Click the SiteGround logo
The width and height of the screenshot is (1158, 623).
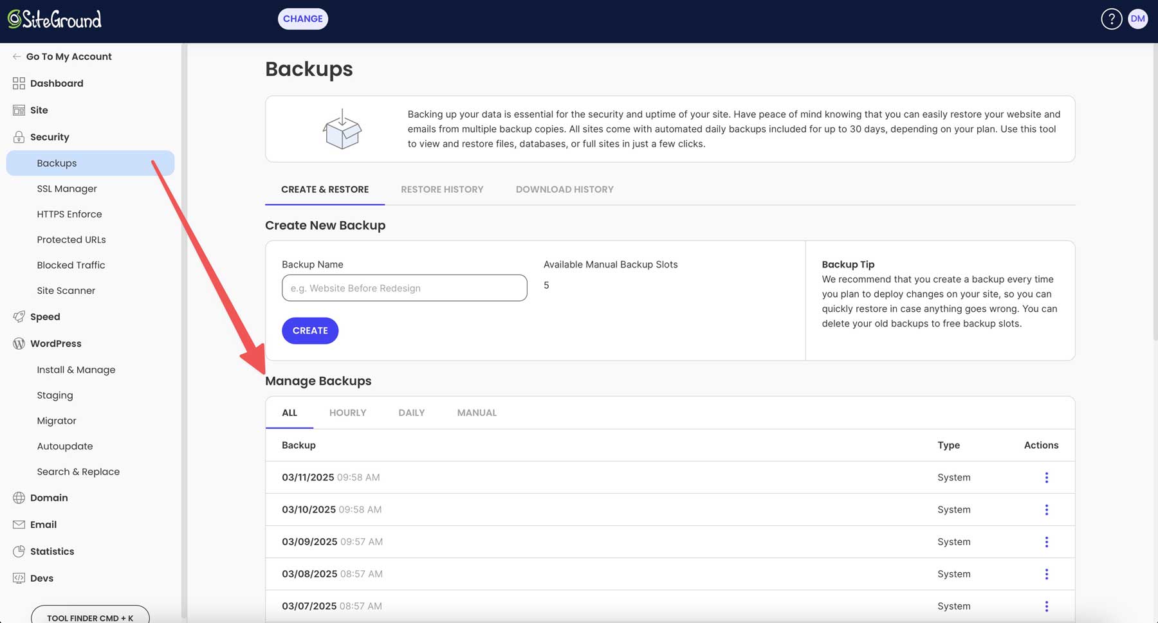[x=55, y=19]
